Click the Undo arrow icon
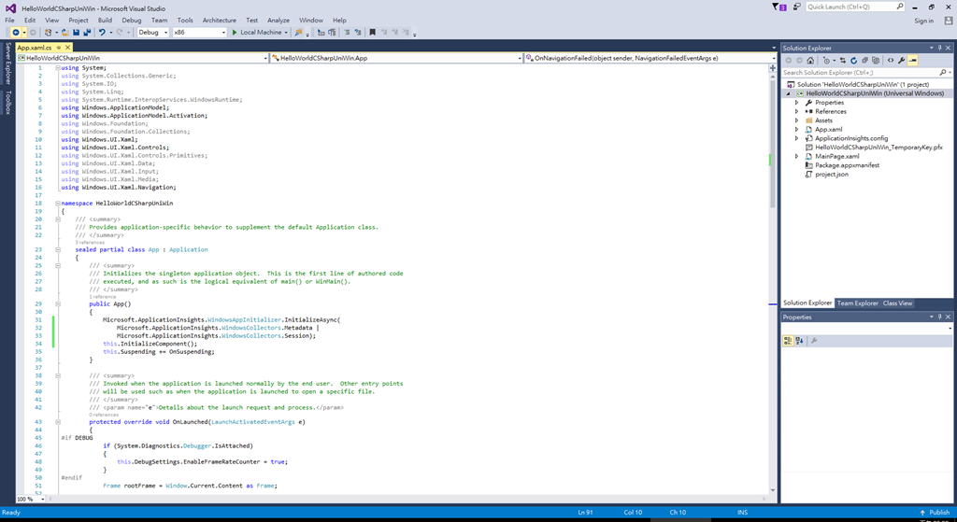 102,33
